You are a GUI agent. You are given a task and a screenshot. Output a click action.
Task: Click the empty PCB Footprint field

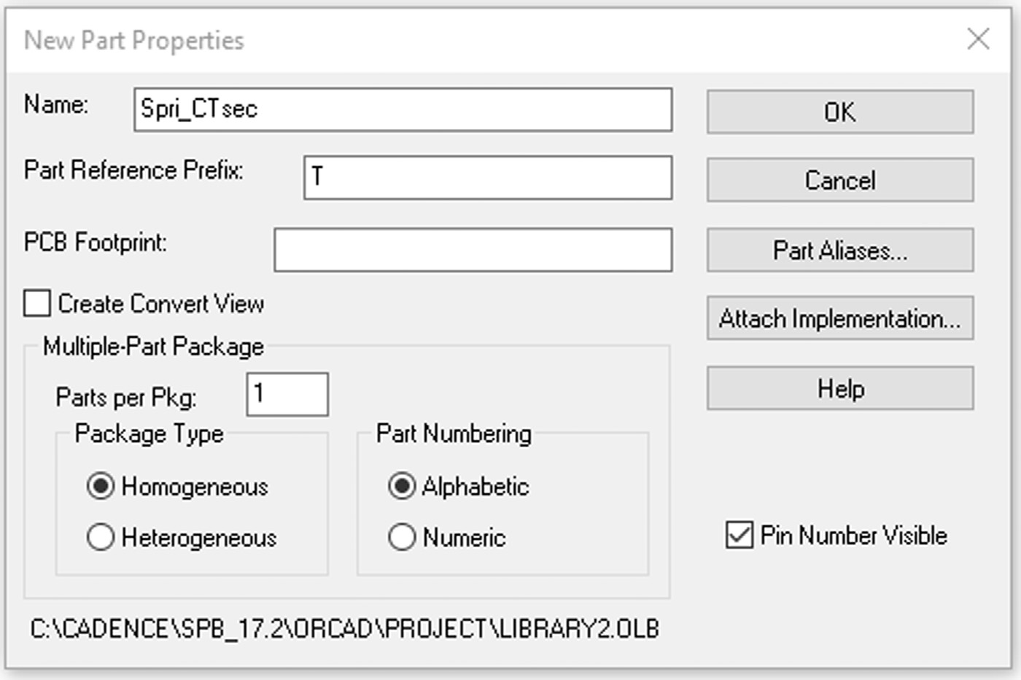473,250
